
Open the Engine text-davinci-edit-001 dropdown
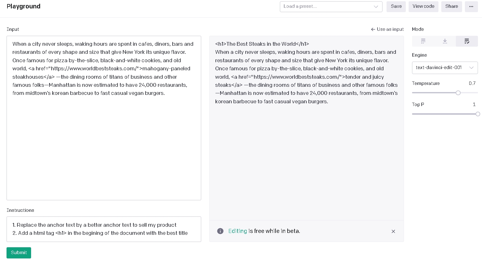point(445,68)
